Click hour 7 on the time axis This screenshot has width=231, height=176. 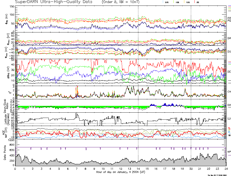76,169
